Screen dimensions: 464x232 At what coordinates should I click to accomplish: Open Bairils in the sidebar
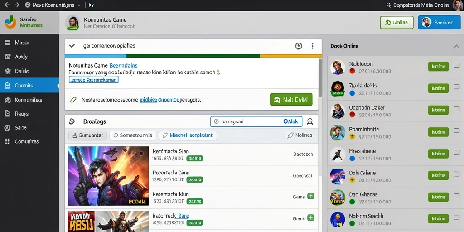[x=29, y=71]
